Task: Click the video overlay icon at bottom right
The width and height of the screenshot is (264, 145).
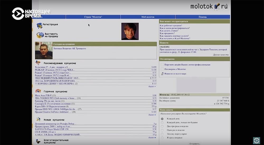Action: tap(256, 141)
